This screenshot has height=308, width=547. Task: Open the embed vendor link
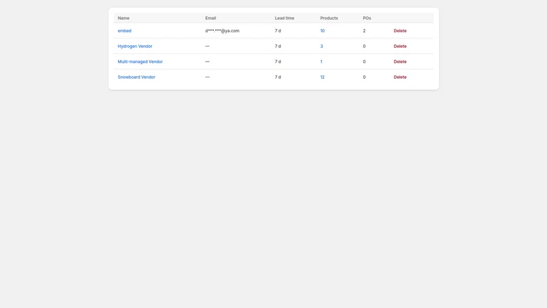pos(124,31)
